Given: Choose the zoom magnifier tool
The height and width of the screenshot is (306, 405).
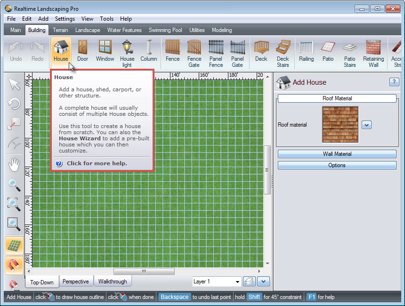Looking at the screenshot, I should (x=14, y=185).
